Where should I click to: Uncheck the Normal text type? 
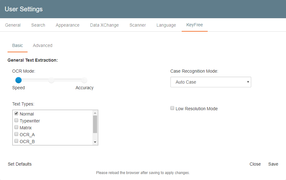click(x=16, y=114)
